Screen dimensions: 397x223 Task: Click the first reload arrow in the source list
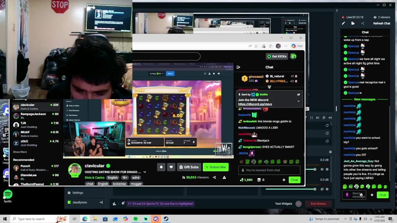[x=327, y=125]
